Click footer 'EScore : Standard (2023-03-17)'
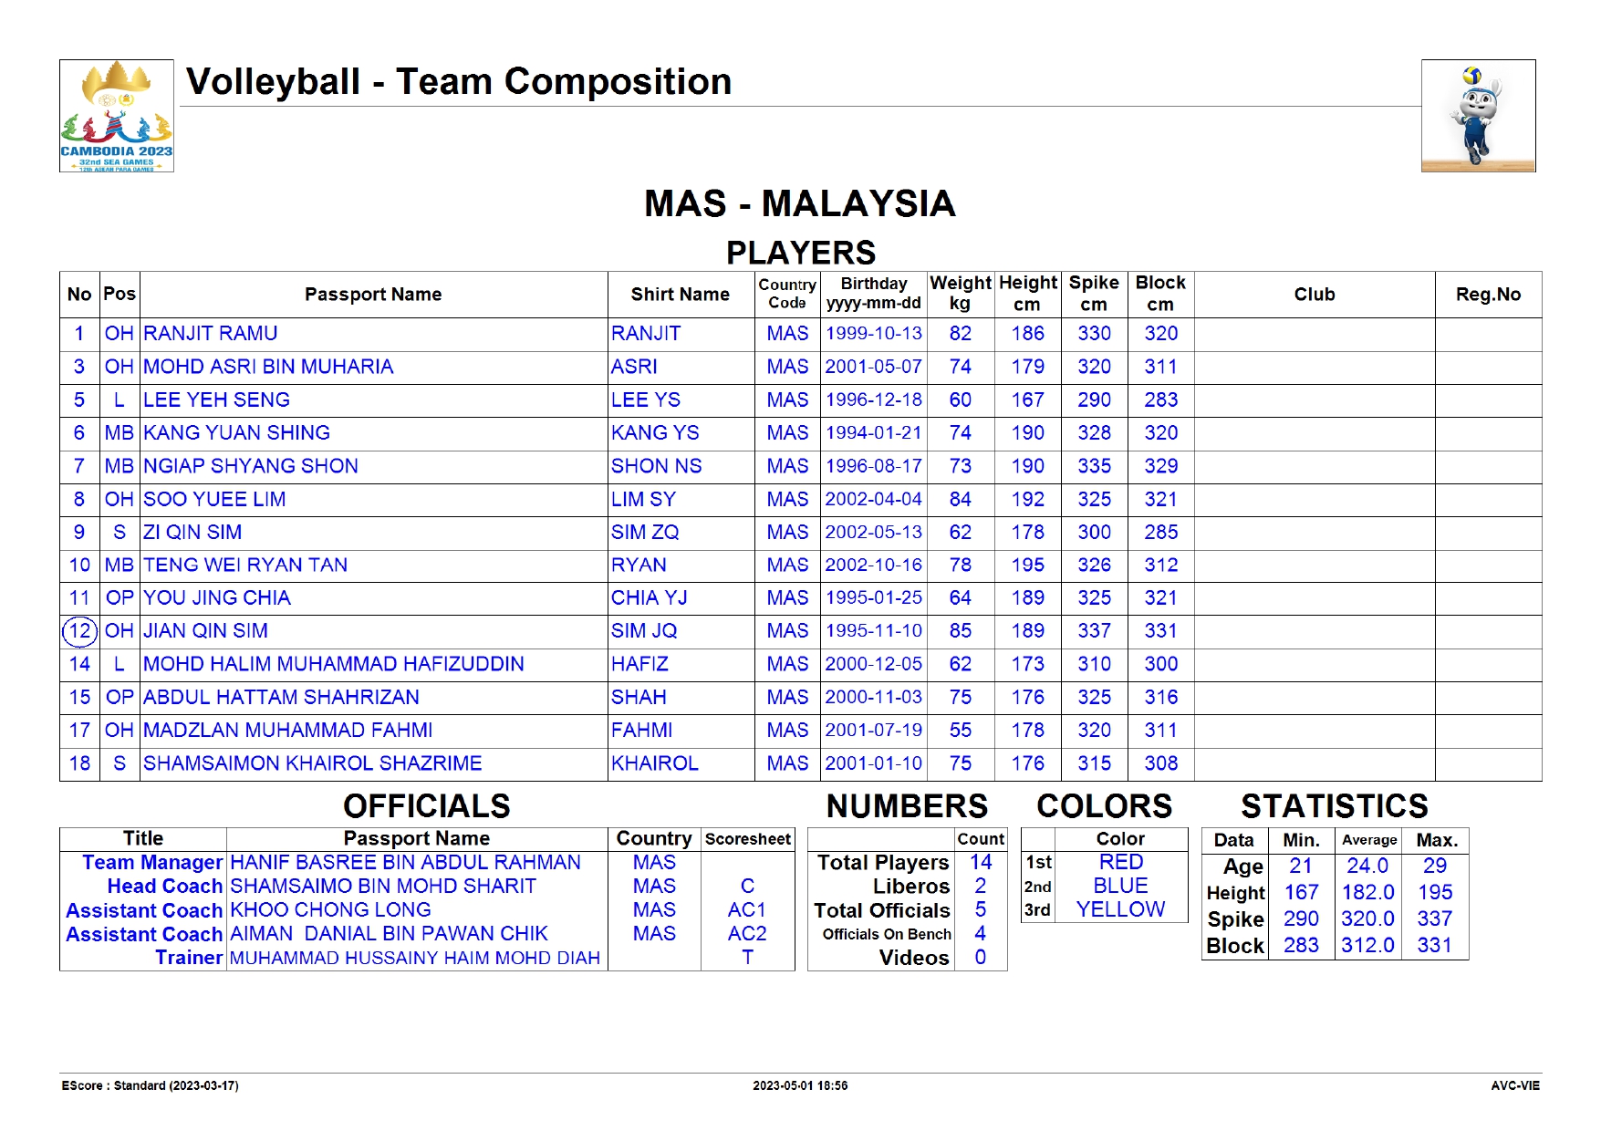This screenshot has height=1131, width=1601. click(151, 1086)
